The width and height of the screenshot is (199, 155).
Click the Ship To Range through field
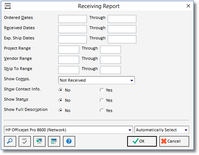point(110,70)
